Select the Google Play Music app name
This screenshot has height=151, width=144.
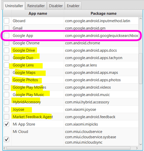point(28,95)
